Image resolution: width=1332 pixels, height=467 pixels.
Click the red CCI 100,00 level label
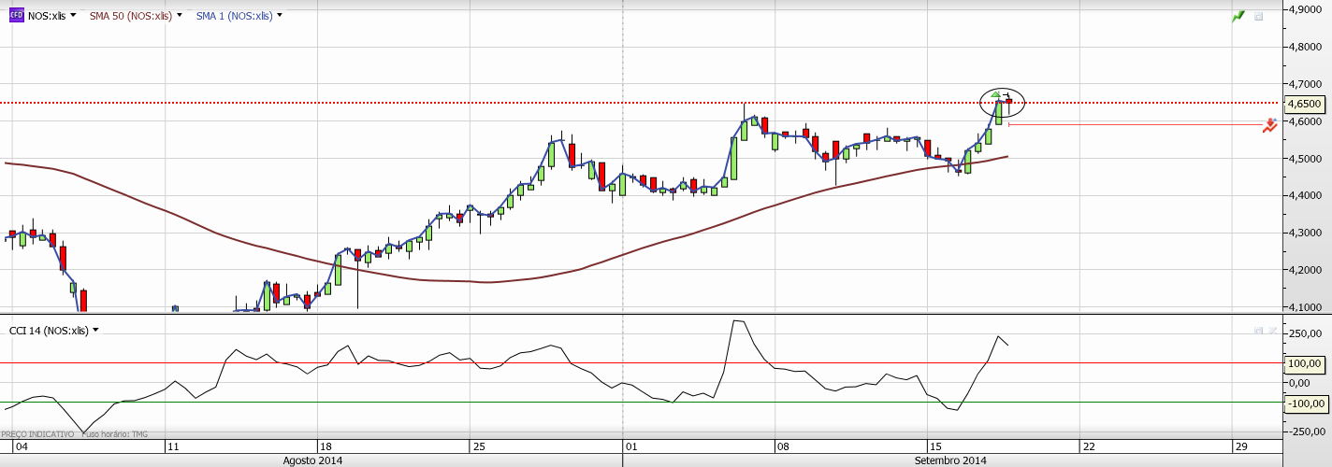1304,363
